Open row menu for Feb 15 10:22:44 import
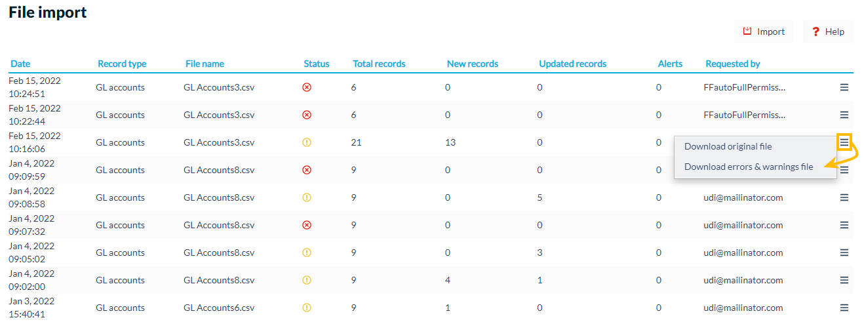 [844, 115]
